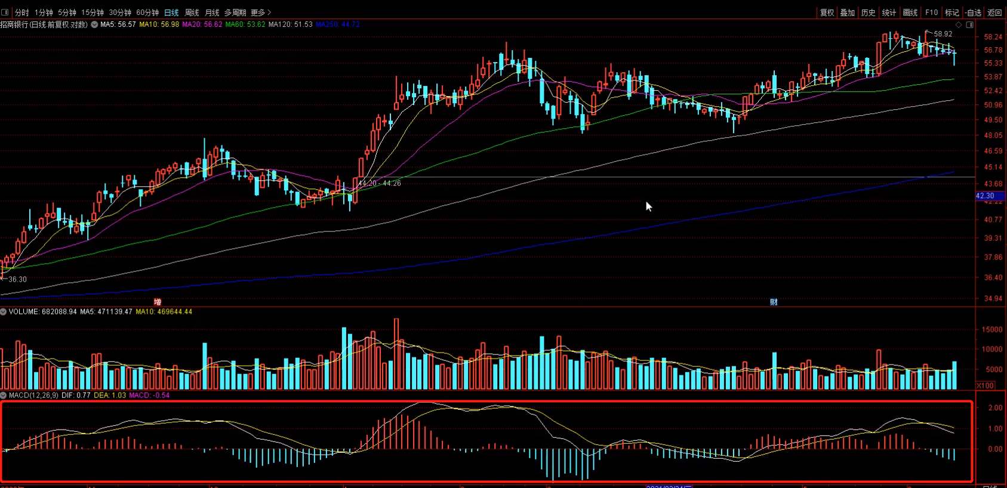Expand the 更多 periods menu
1007x488 pixels.
[261, 13]
